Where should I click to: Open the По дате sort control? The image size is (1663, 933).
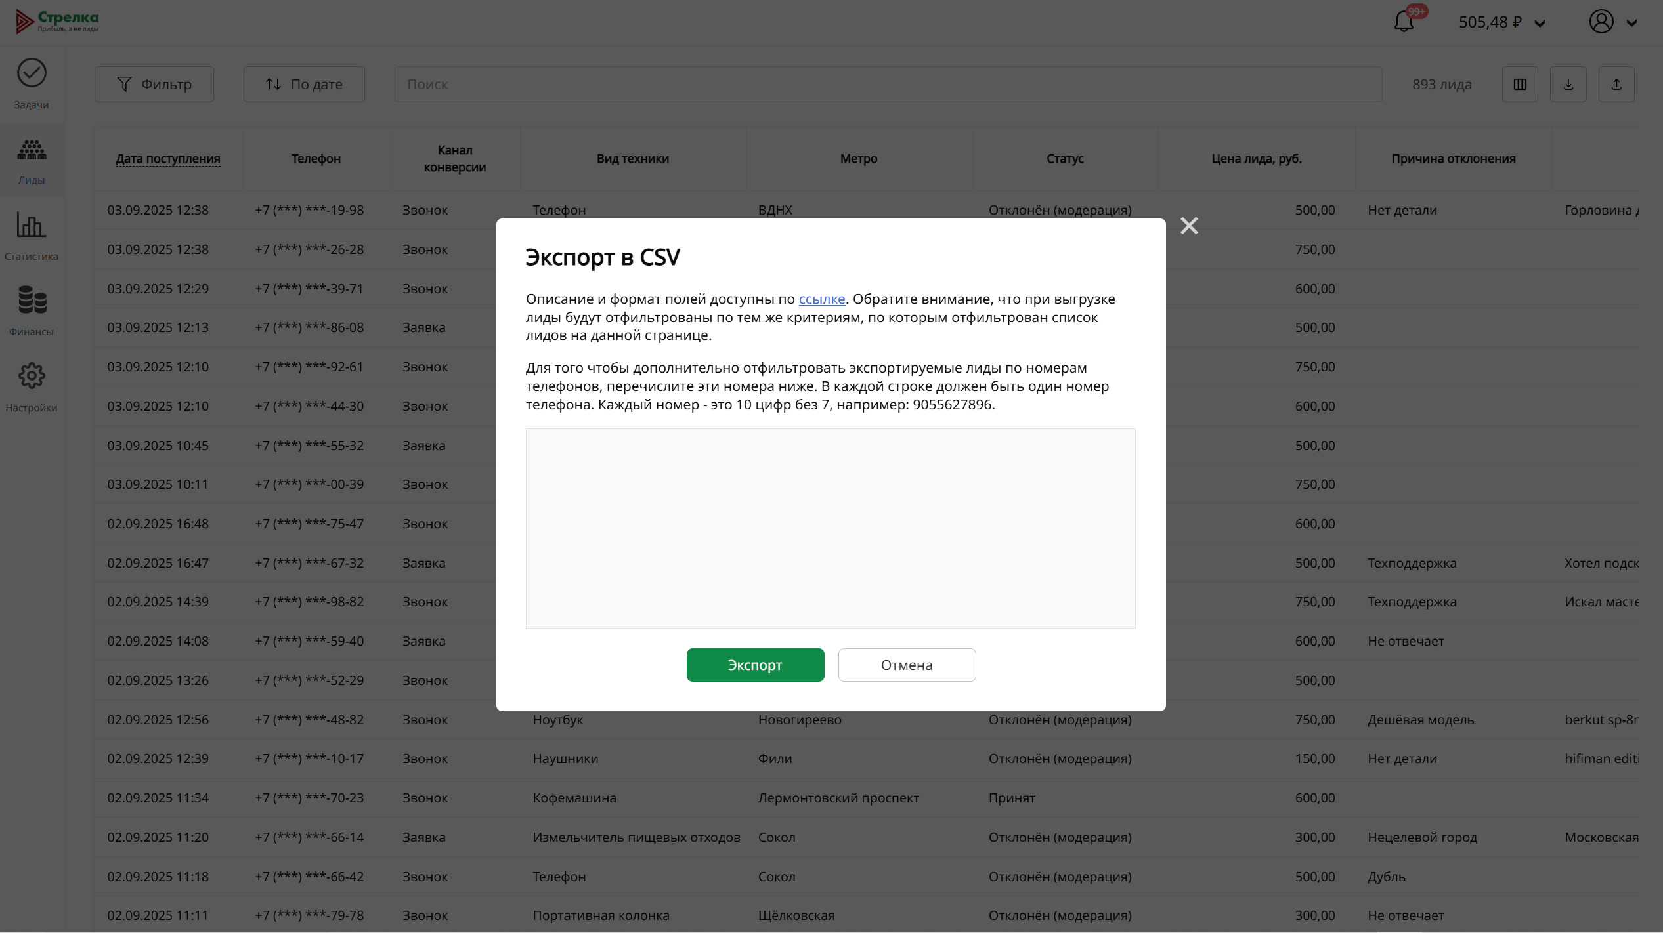[304, 84]
